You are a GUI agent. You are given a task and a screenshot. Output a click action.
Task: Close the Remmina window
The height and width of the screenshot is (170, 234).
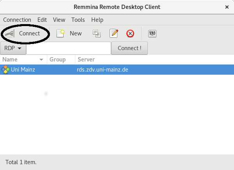[x=227, y=7]
